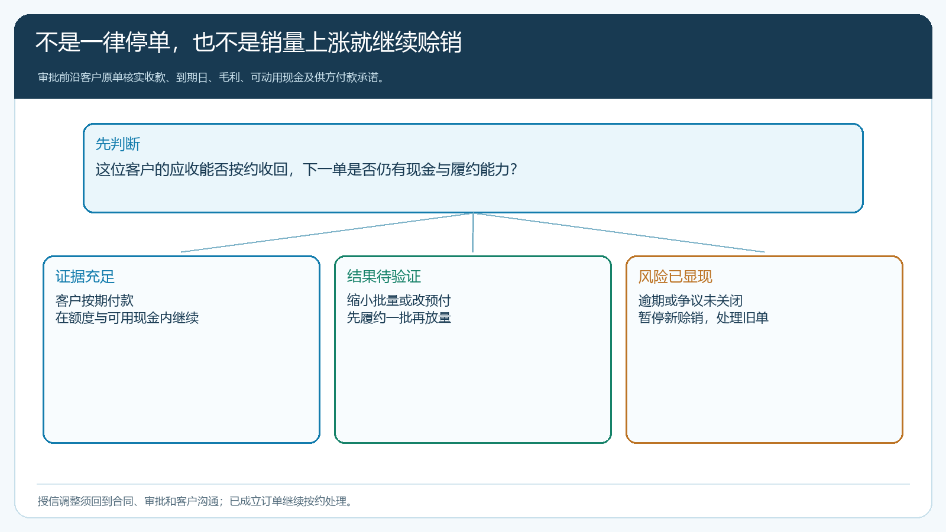Select the 风险已显现 heading
The width and height of the screenshot is (946, 532).
coord(675,277)
